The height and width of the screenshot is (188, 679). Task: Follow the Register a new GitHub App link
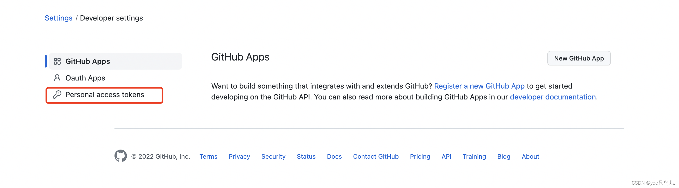click(479, 86)
